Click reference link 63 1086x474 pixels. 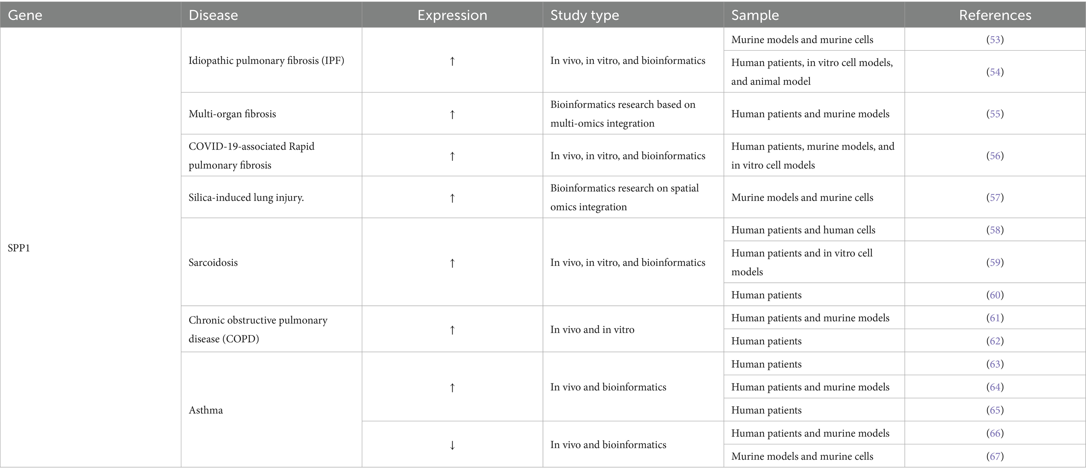pyautogui.click(x=995, y=364)
